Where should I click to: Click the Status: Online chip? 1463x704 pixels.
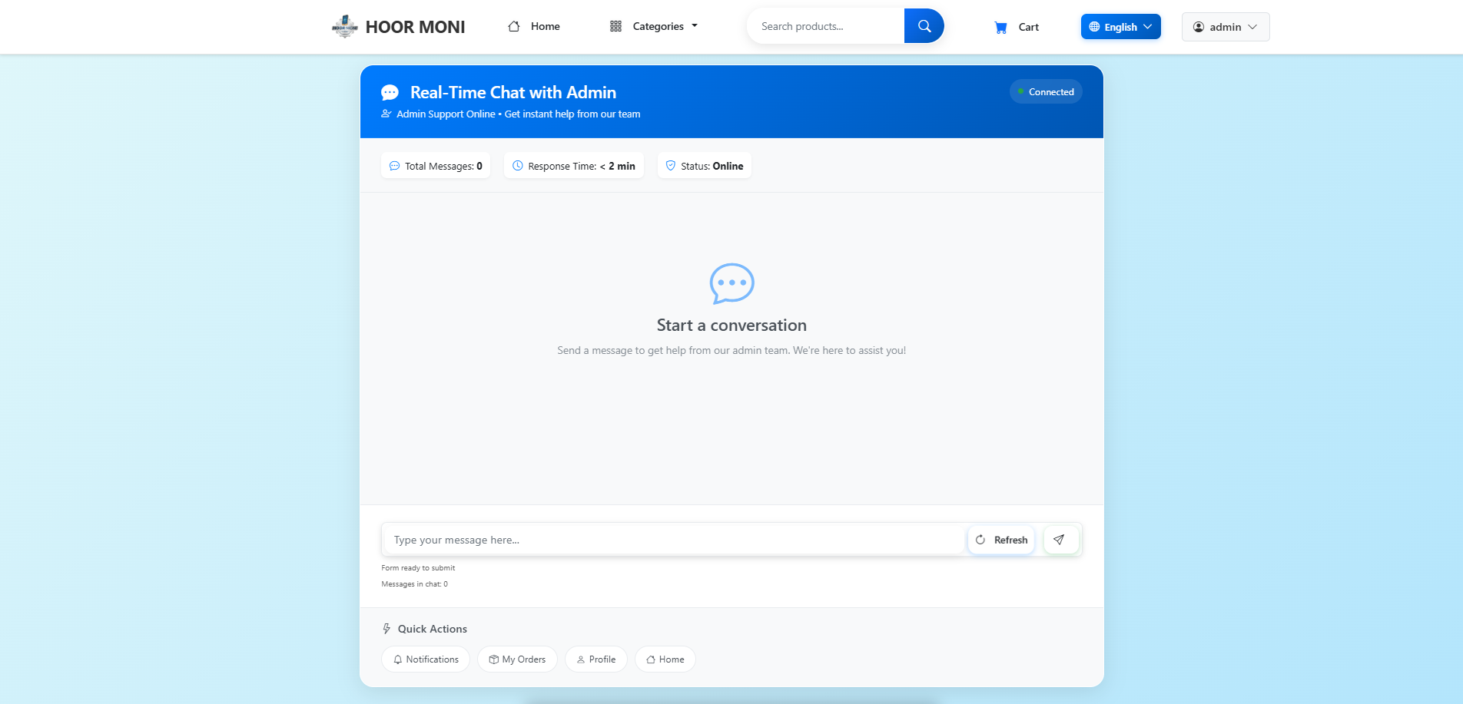pyautogui.click(x=705, y=166)
